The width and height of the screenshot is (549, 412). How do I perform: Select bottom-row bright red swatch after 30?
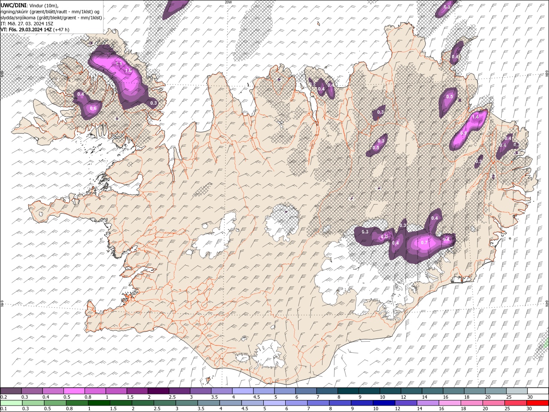538,403
